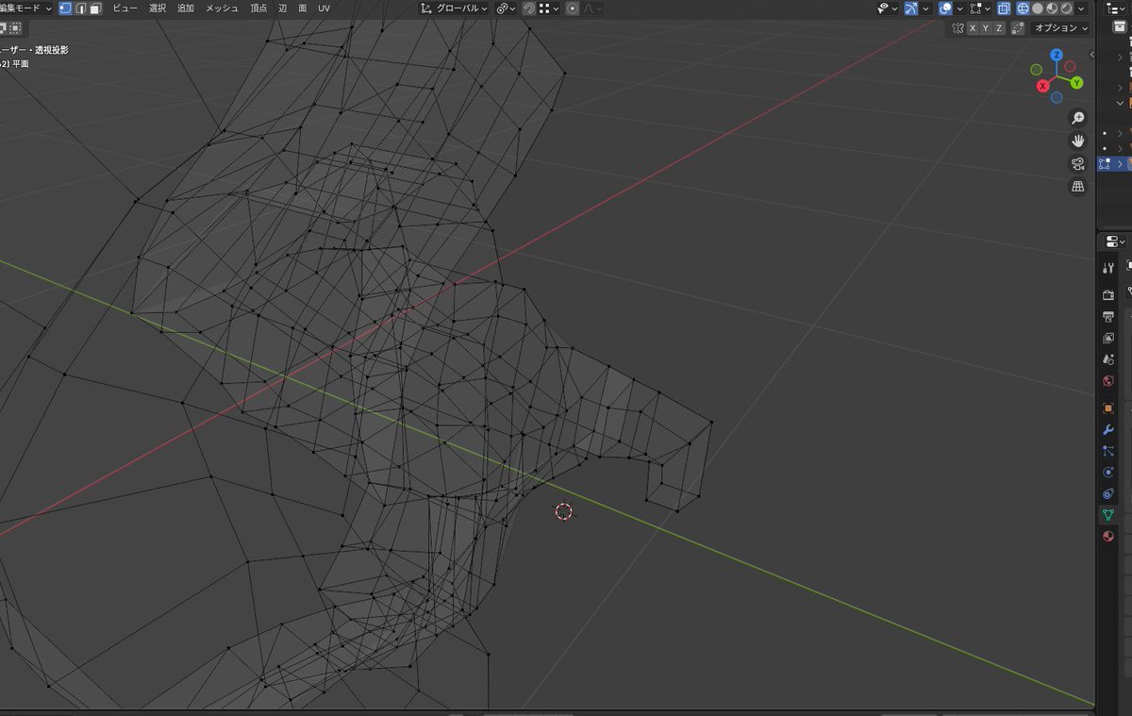Toggle X-ray mode
1132x716 pixels.
(x=1004, y=8)
